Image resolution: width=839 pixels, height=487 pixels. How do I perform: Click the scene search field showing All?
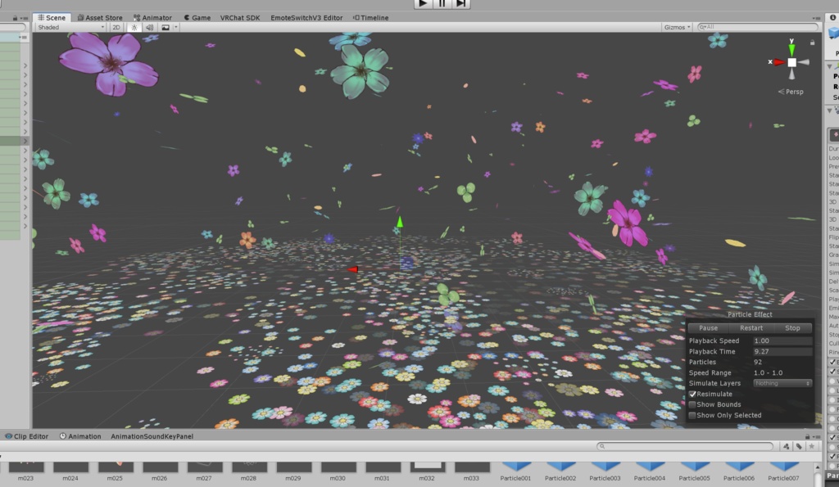point(758,27)
